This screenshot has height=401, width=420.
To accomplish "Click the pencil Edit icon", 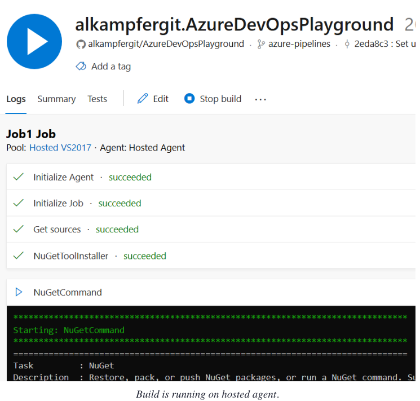I will coord(143,98).
